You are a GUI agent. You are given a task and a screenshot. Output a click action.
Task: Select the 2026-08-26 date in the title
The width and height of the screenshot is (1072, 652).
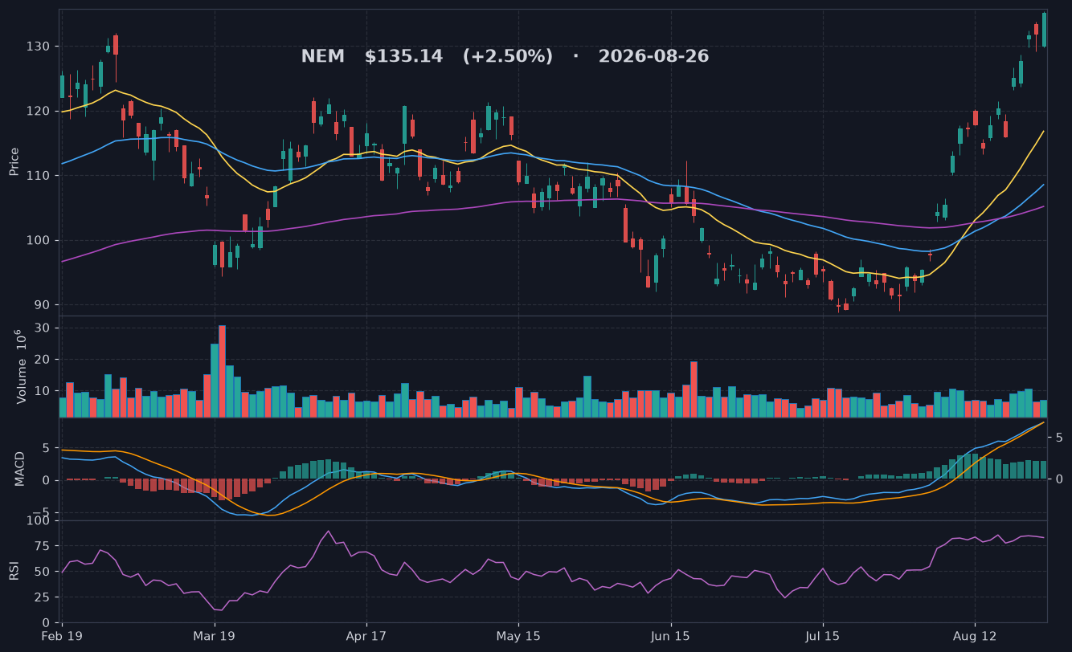653,57
